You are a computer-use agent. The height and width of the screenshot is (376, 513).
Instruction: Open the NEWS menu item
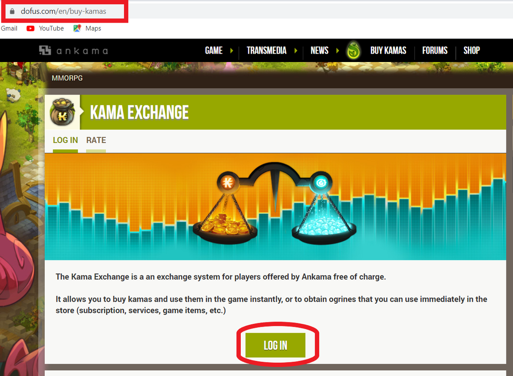pyautogui.click(x=319, y=51)
